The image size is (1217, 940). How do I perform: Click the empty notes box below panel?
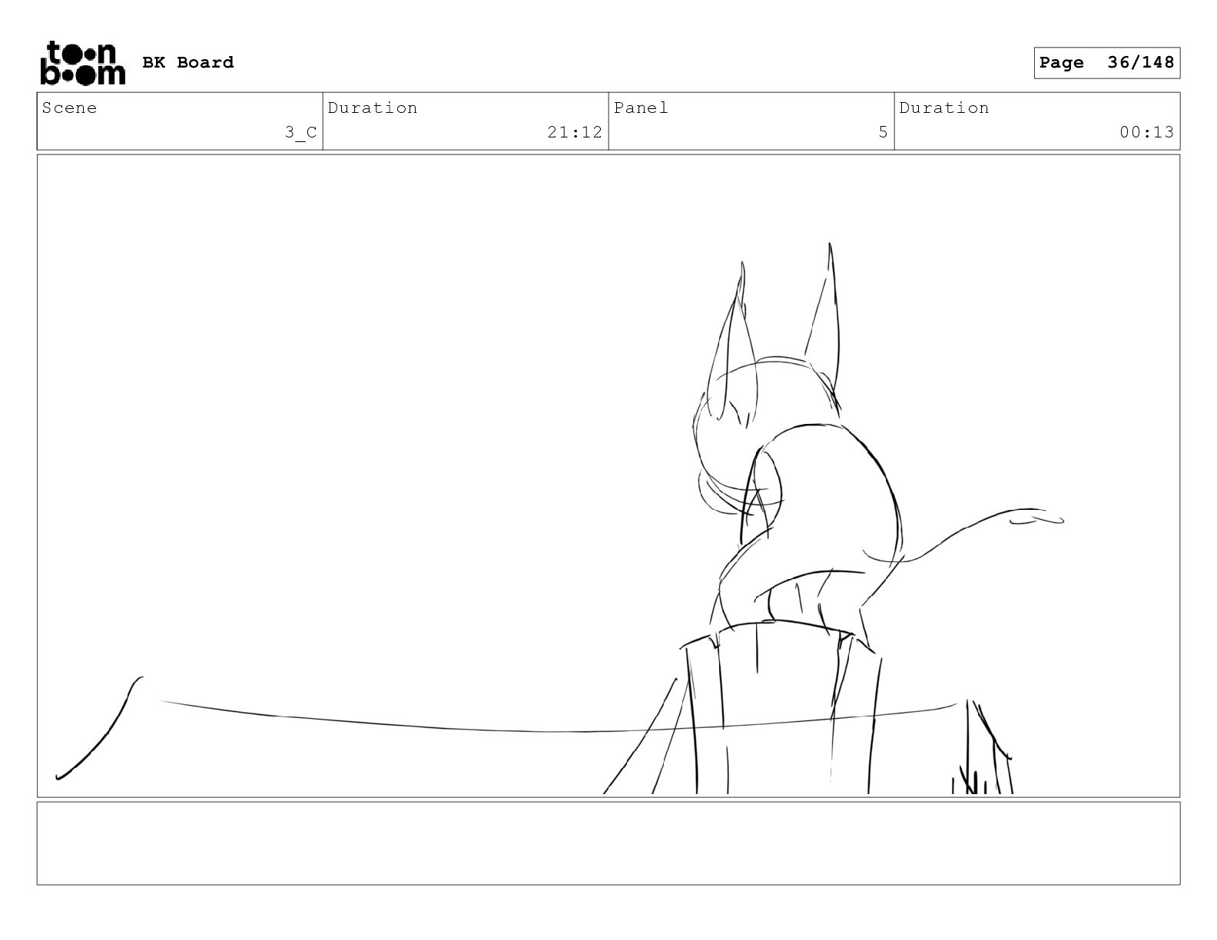click(x=608, y=843)
